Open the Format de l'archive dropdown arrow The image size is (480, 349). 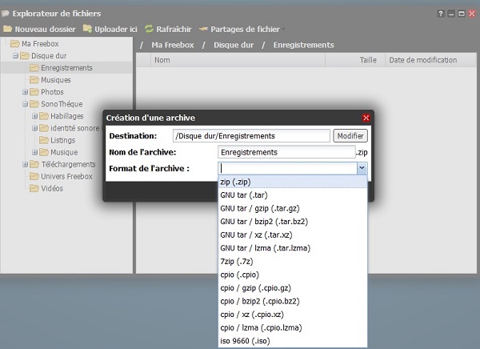[x=362, y=168]
